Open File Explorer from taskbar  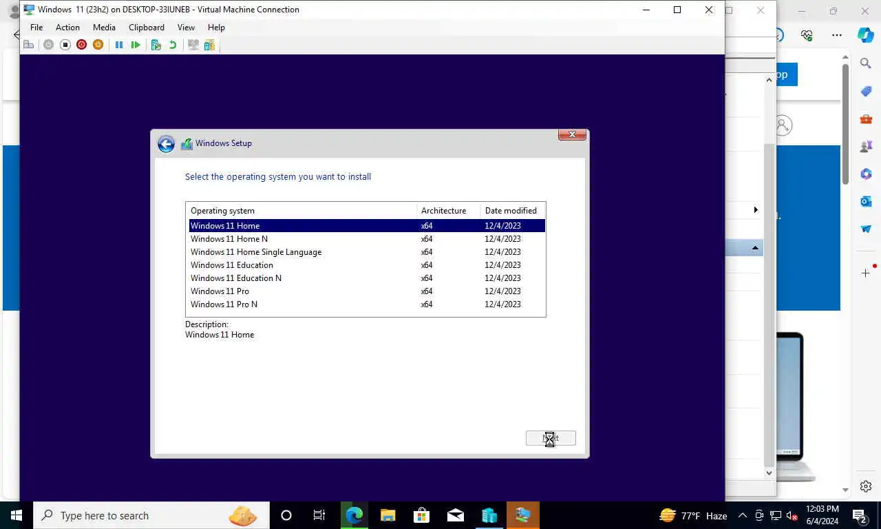(x=388, y=515)
